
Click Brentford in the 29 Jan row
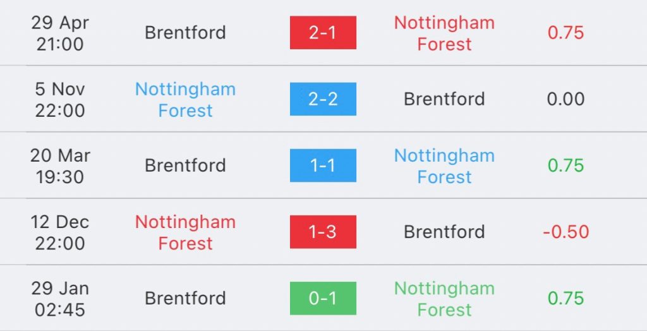[185, 298]
